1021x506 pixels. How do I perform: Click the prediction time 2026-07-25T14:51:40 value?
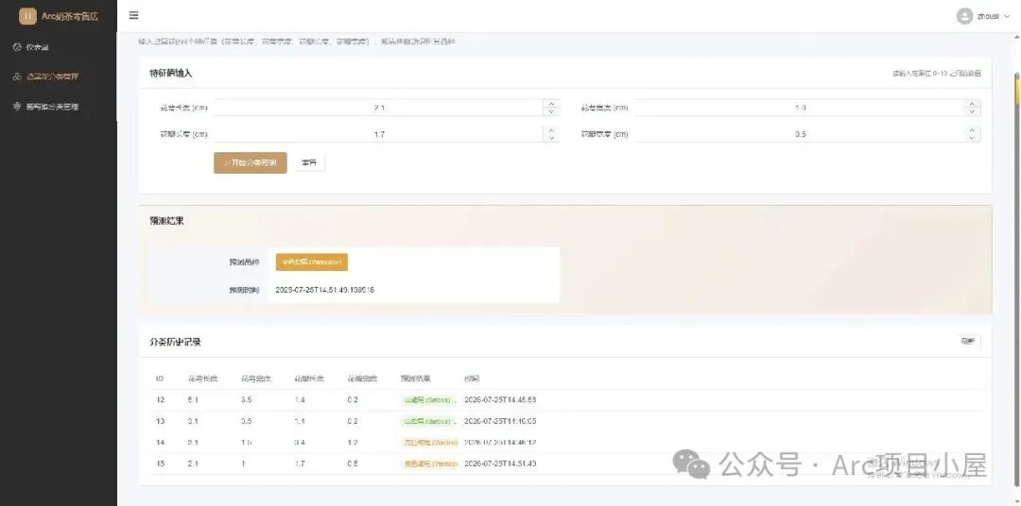325,290
